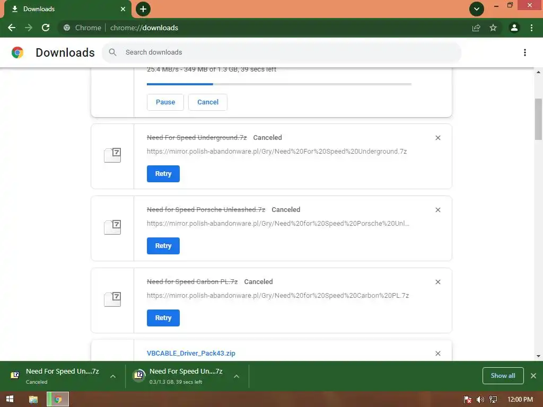Click the share page icon in address bar

476,28
